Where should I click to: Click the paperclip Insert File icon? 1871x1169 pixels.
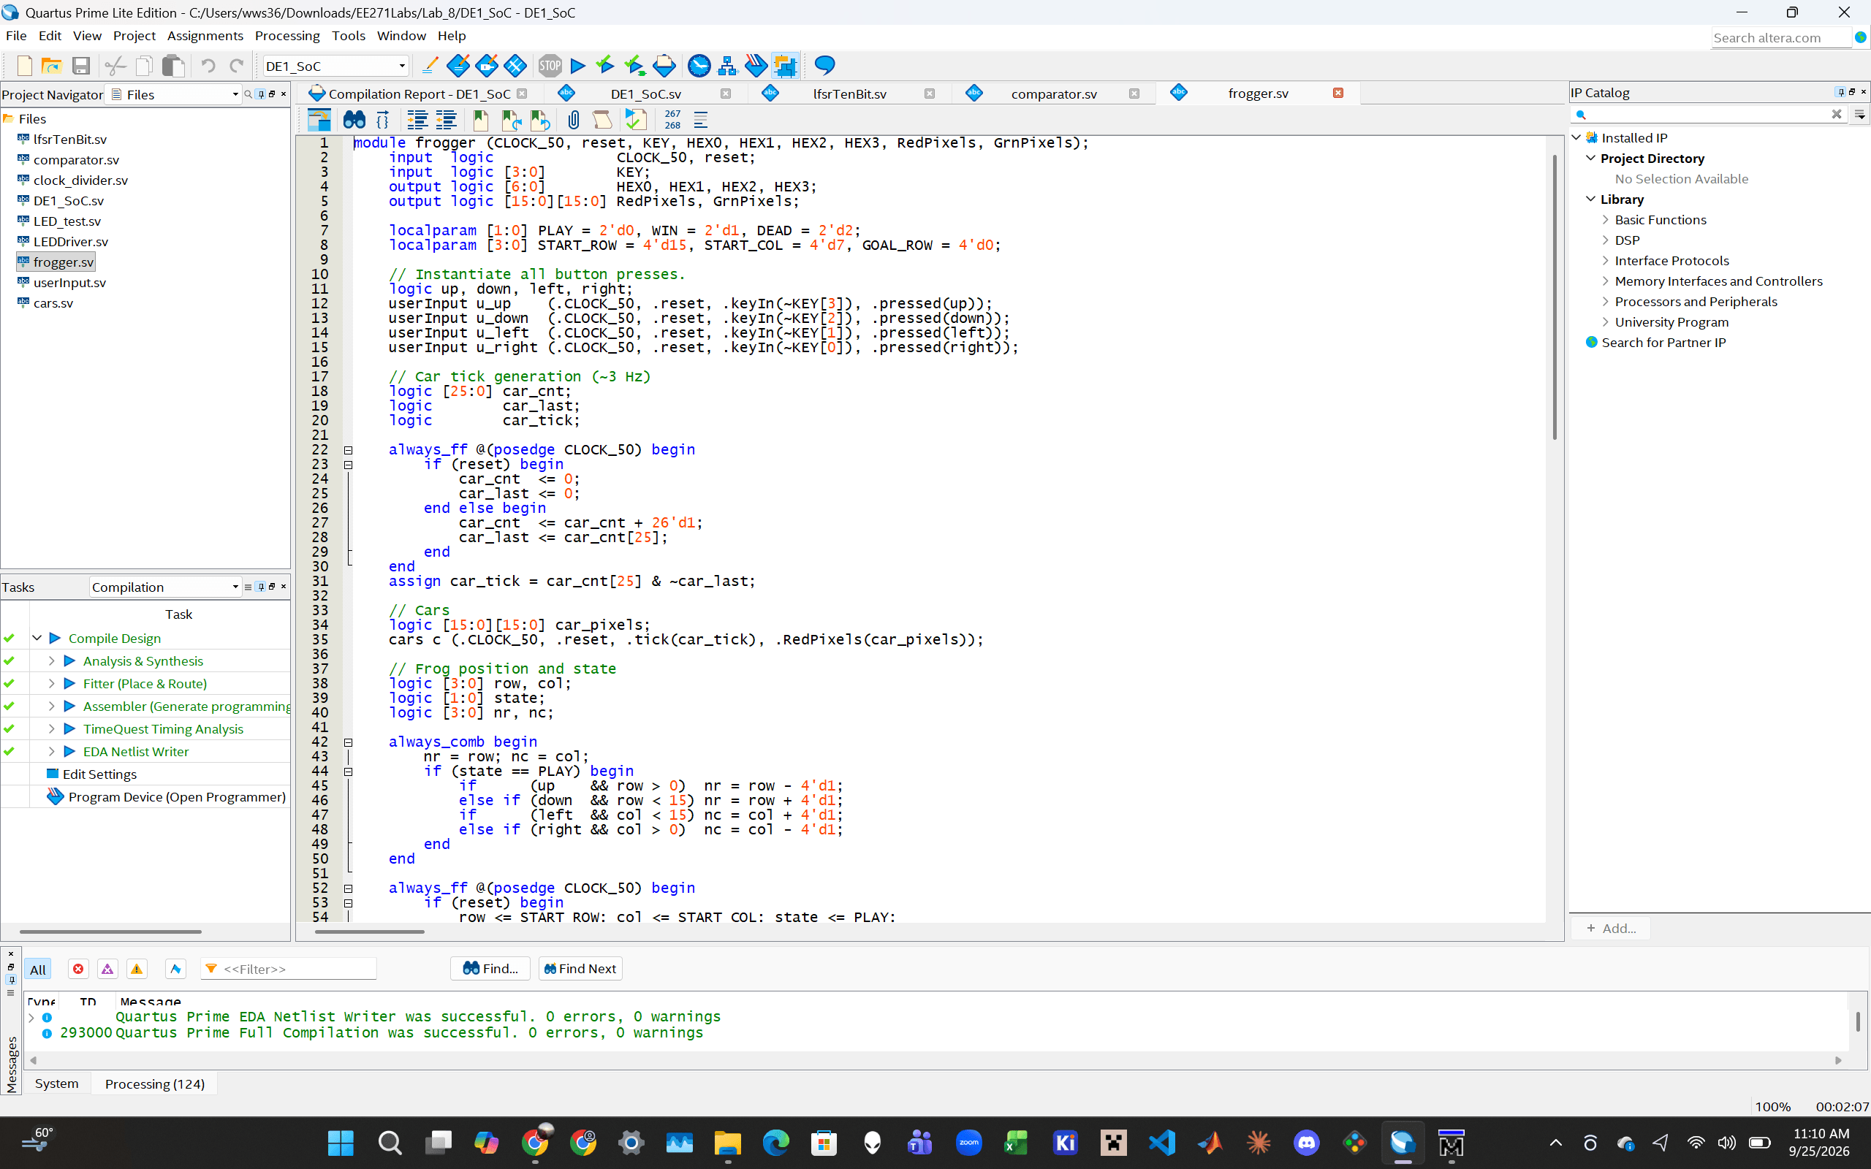pyautogui.click(x=574, y=120)
